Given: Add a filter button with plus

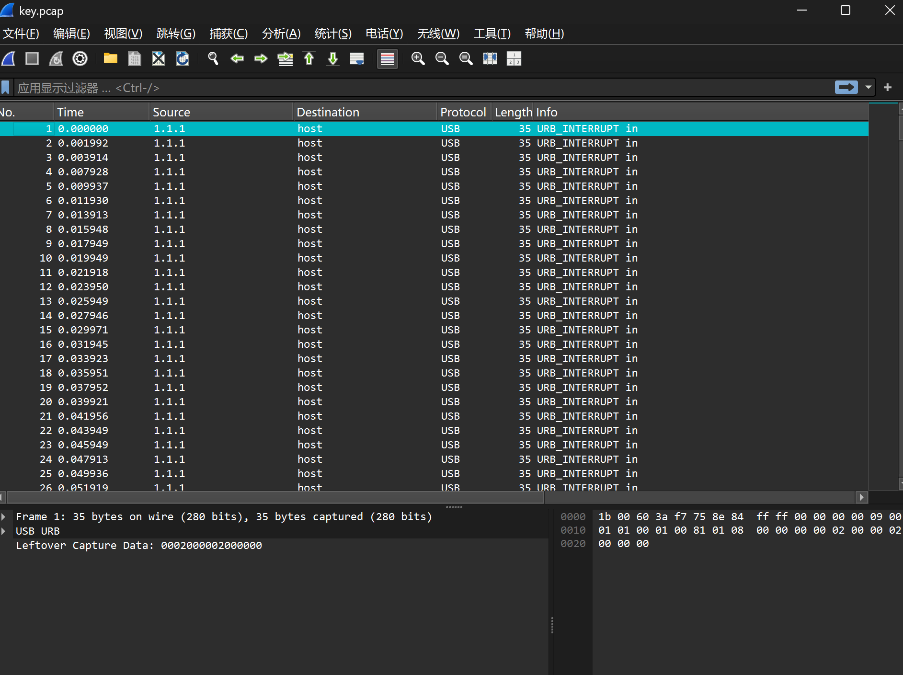Looking at the screenshot, I should [x=888, y=87].
